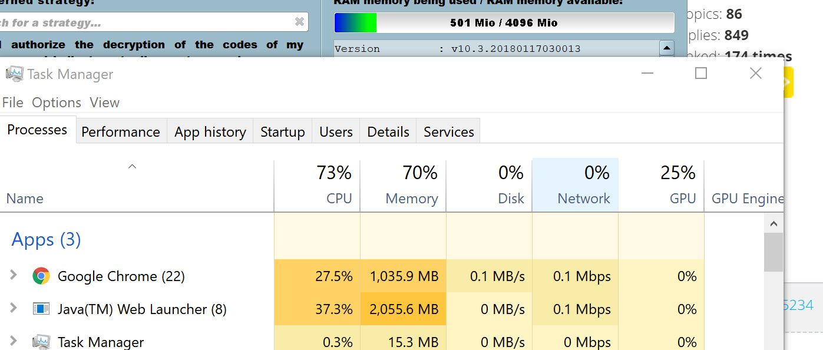The image size is (823, 350).
Task: Clear the strategy search box with X
Action: point(299,22)
